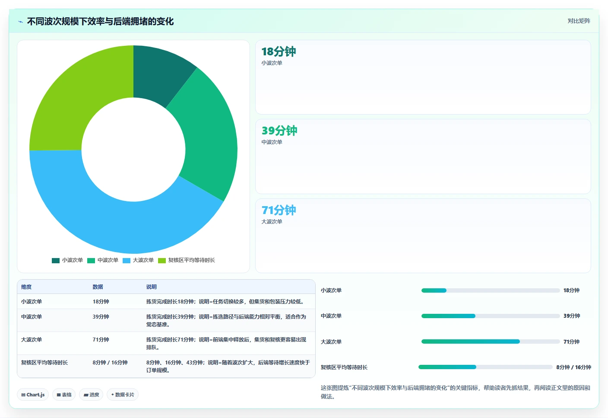
Task: Toggle 小波次单 legend swatch in chart
Action: pyautogui.click(x=56, y=260)
